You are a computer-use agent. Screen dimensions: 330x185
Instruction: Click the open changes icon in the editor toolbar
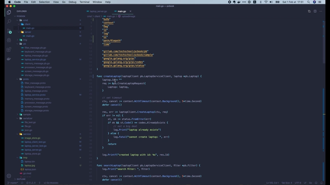(309, 12)
